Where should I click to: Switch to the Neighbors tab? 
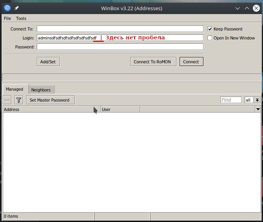(x=41, y=90)
